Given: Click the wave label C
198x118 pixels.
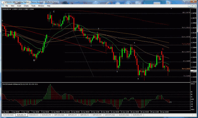Looking at the screenshot, I should (x=54, y=12).
